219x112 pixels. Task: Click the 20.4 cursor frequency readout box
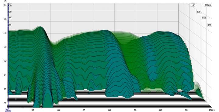[8, 110]
